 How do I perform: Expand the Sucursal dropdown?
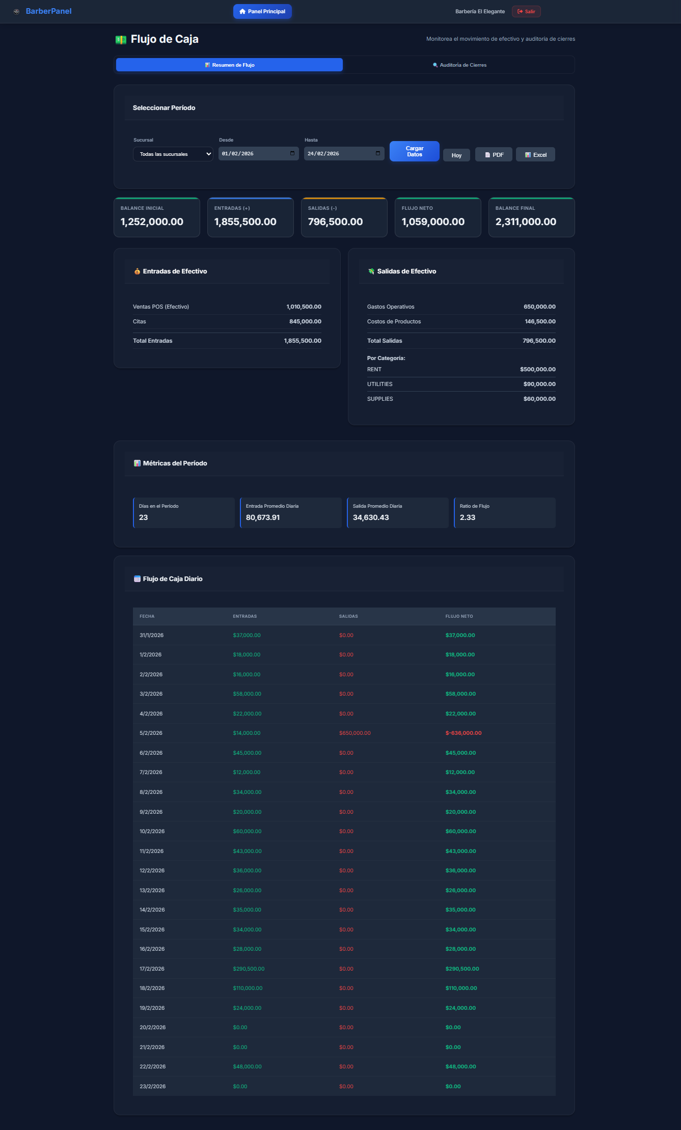click(173, 154)
